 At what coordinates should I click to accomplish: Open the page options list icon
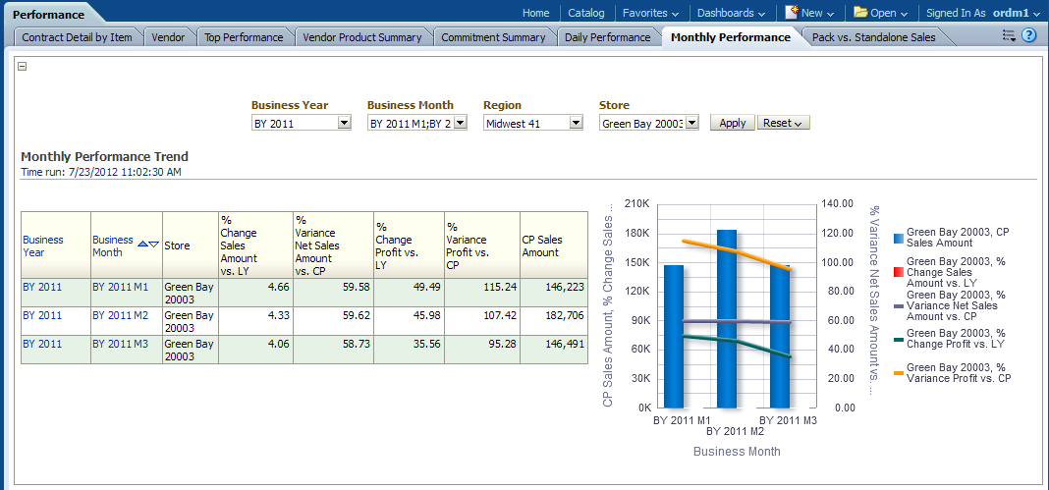[x=1008, y=35]
